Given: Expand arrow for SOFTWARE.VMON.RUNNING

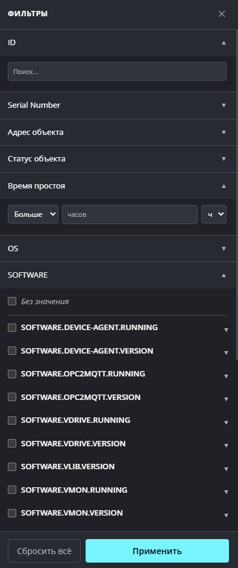Looking at the screenshot, I should [x=226, y=492].
